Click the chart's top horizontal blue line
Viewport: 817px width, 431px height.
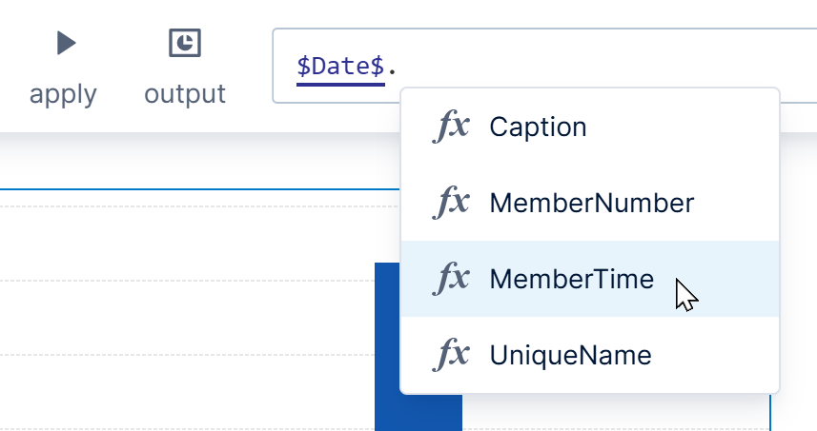click(x=191, y=189)
